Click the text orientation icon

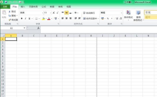(x=76, y=13)
